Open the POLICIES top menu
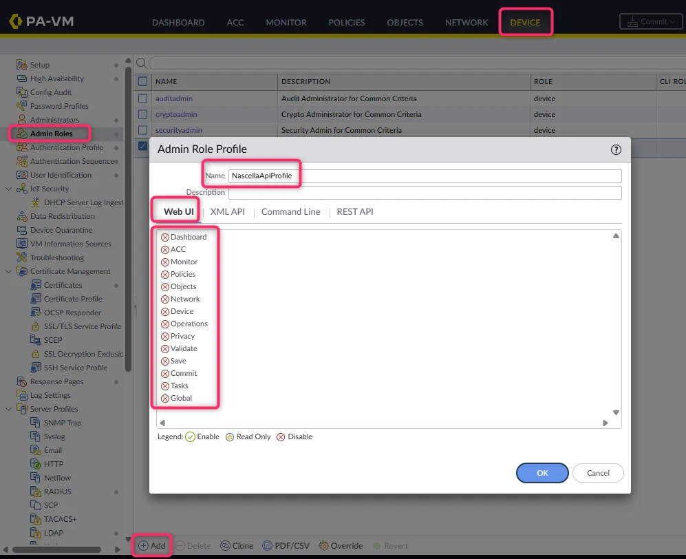 (x=347, y=22)
